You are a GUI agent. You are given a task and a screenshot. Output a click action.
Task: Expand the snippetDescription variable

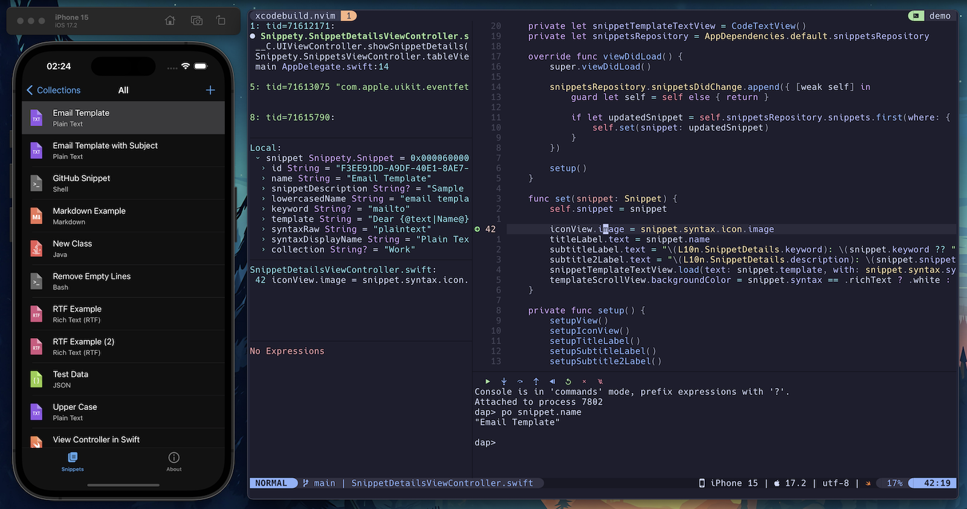264,189
